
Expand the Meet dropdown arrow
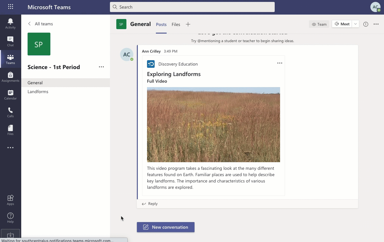click(355, 24)
